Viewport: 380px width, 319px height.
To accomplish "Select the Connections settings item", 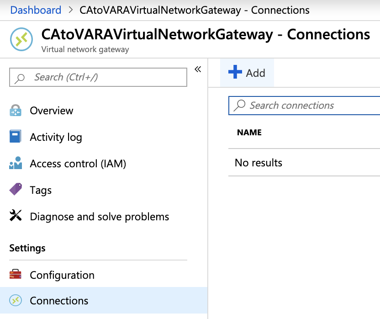I will pyautogui.click(x=59, y=301).
